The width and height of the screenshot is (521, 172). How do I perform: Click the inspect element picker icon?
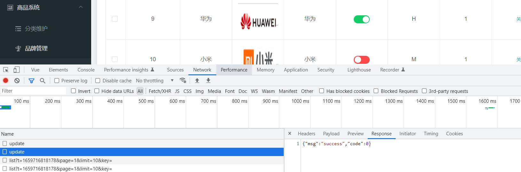6,70
